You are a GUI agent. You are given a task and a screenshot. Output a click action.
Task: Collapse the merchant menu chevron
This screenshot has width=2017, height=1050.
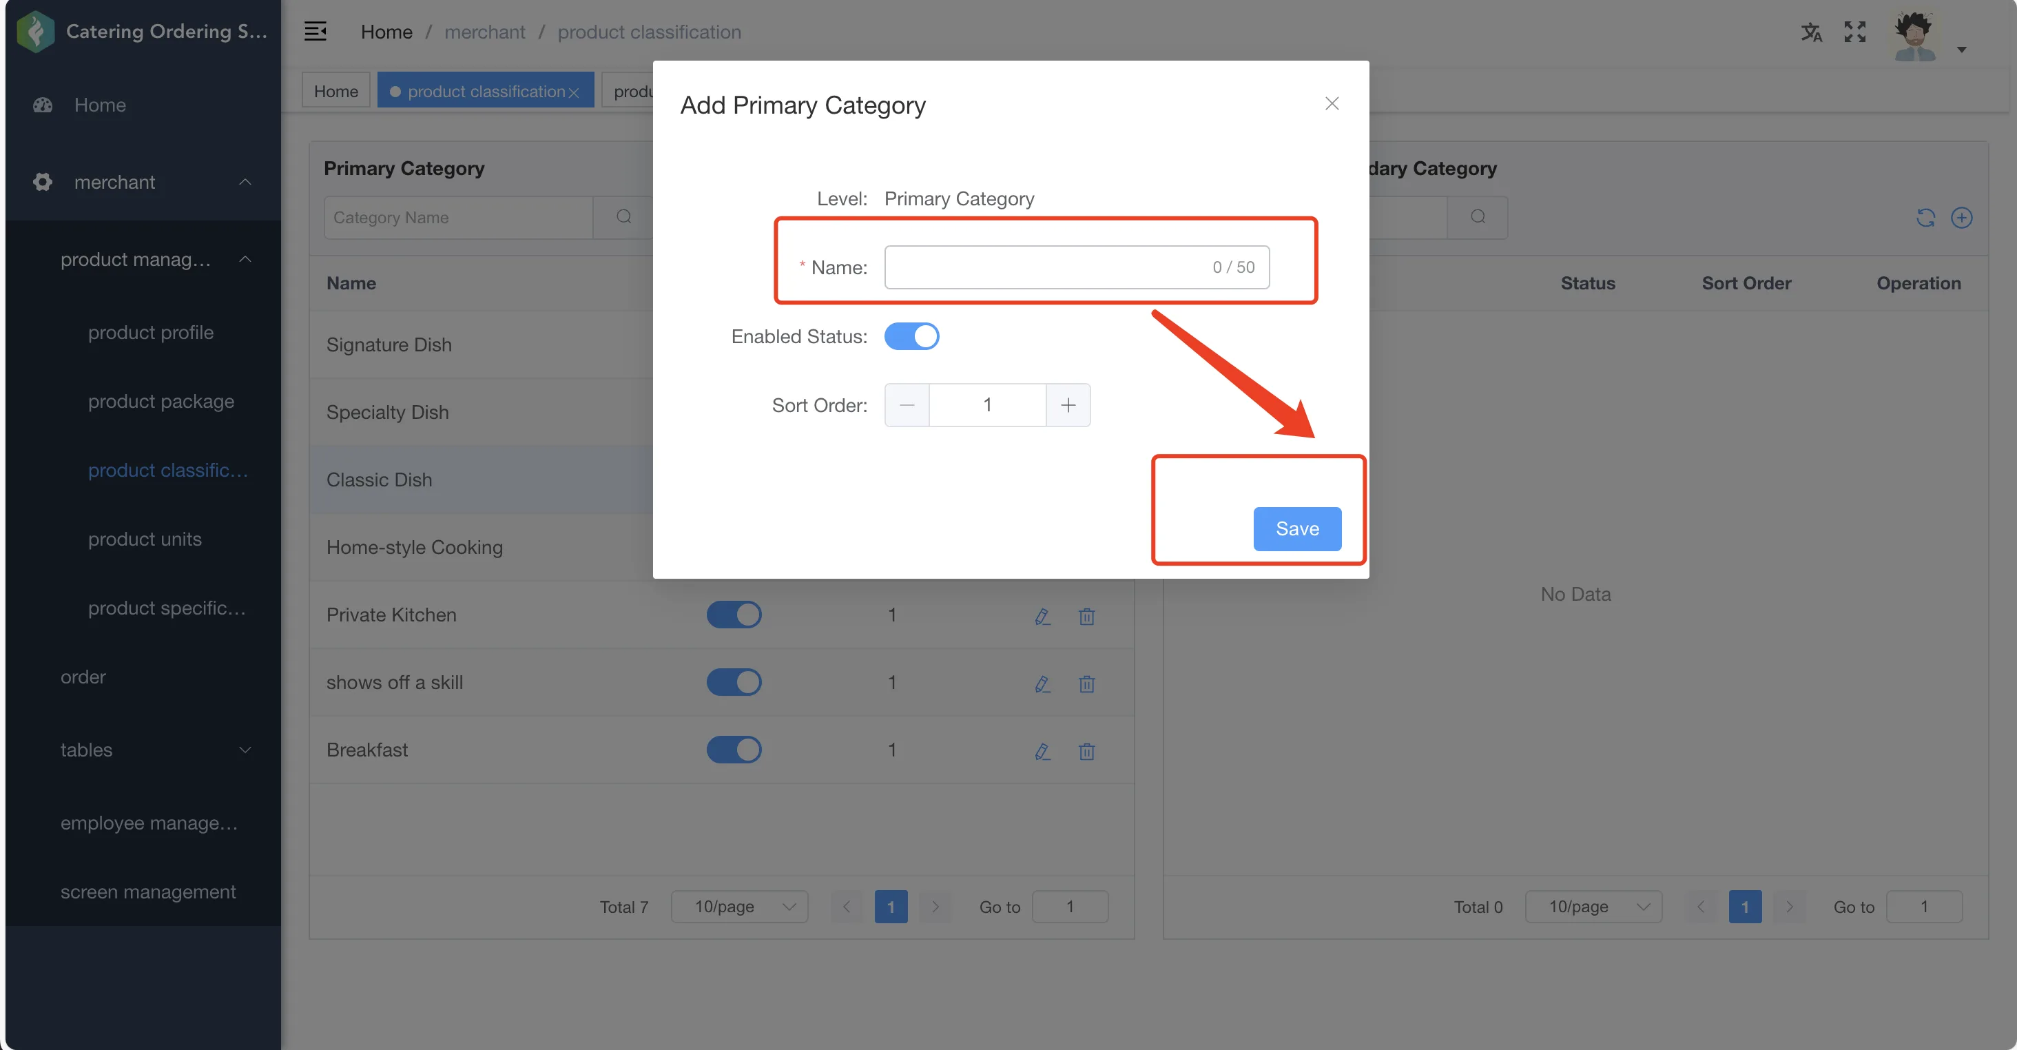245,182
